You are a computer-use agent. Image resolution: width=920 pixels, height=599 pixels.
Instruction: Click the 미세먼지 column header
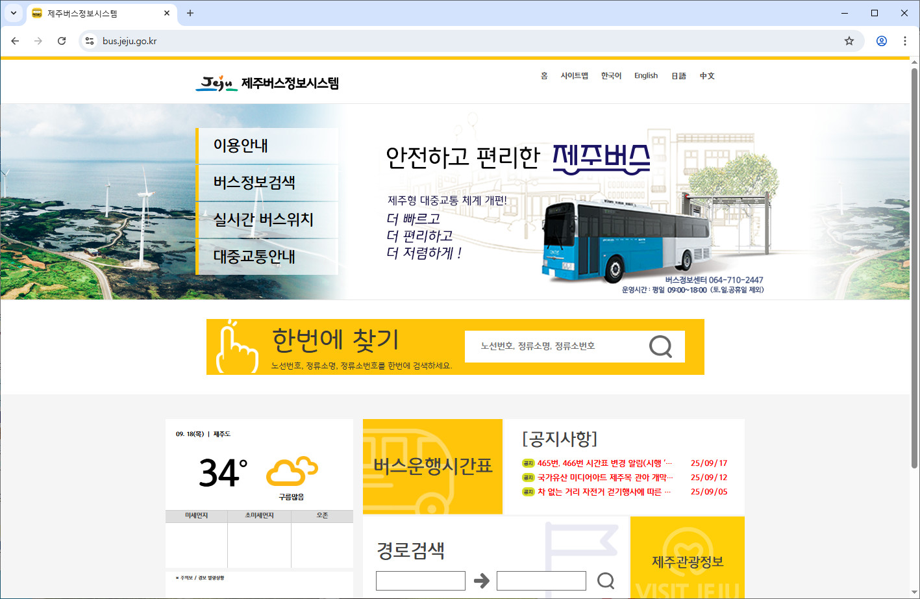(x=197, y=516)
